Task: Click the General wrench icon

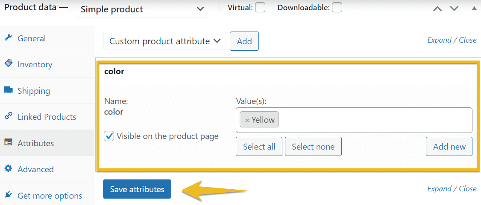Action: pyautogui.click(x=9, y=38)
